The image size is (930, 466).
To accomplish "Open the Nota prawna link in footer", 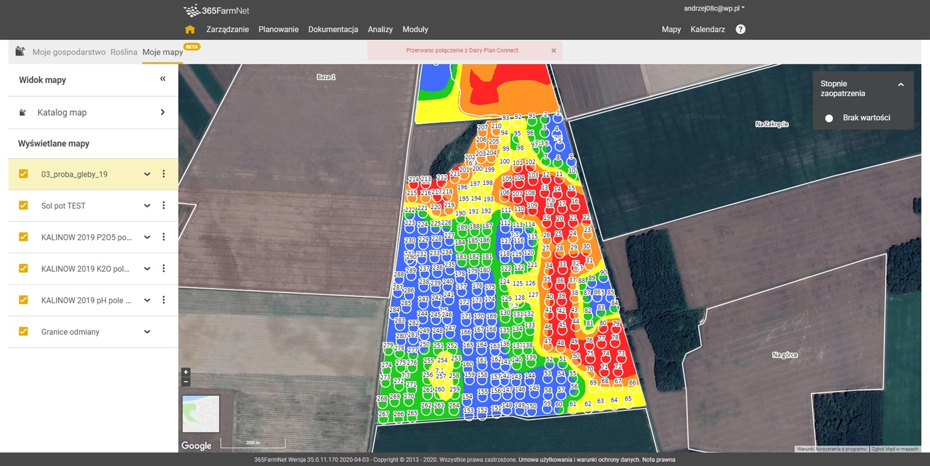I will coord(658,460).
